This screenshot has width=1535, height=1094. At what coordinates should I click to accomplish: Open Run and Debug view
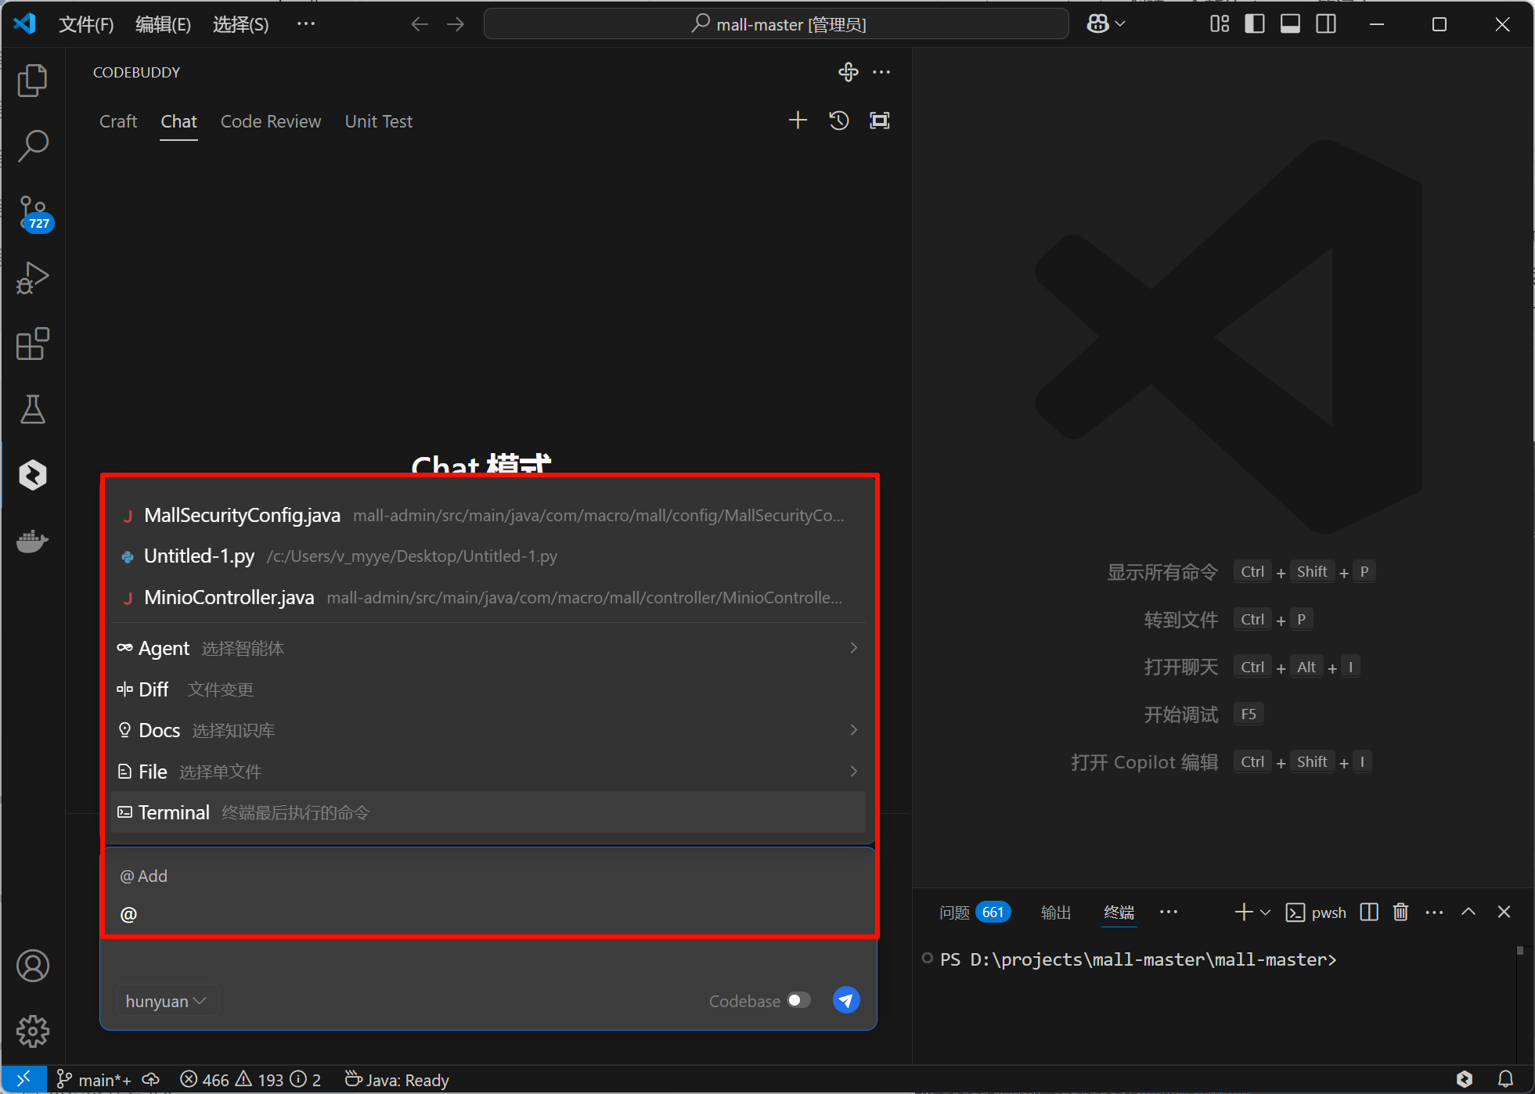pyautogui.click(x=33, y=278)
